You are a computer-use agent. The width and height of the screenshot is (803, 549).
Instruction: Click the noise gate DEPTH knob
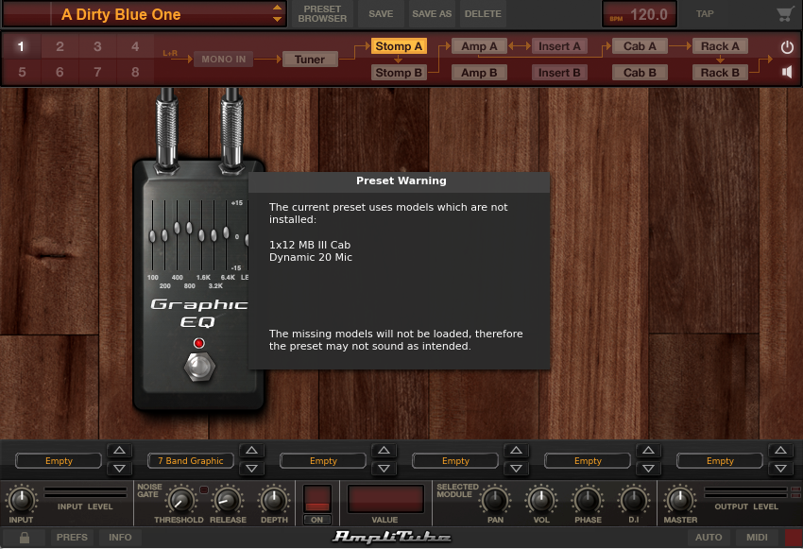274,499
